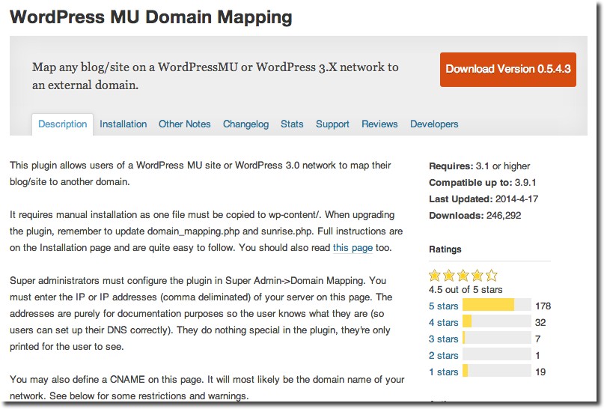View the Changelog tab

245,124
